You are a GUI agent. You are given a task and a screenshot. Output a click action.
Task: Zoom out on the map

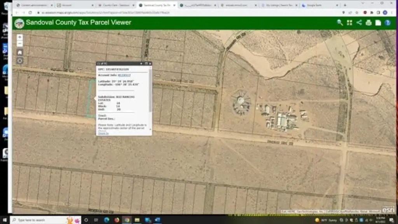(x=20, y=44)
